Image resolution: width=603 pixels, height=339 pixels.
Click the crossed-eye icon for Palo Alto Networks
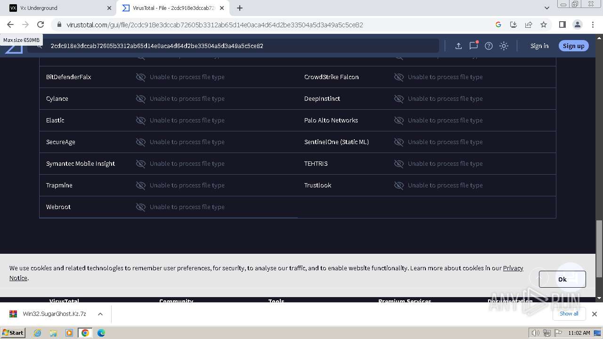click(x=399, y=120)
